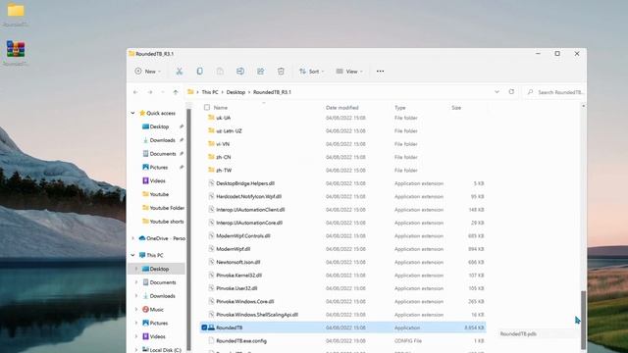Viewport: 628px width, 353px height.
Task: Click the Paste icon in toolbar
Action: point(220,72)
